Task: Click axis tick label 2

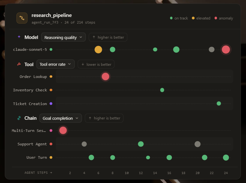Action: click(70, 173)
